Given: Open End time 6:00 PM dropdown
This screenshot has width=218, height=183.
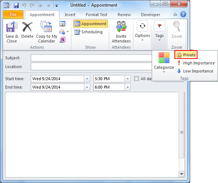Looking at the screenshot, I should point(128,87).
